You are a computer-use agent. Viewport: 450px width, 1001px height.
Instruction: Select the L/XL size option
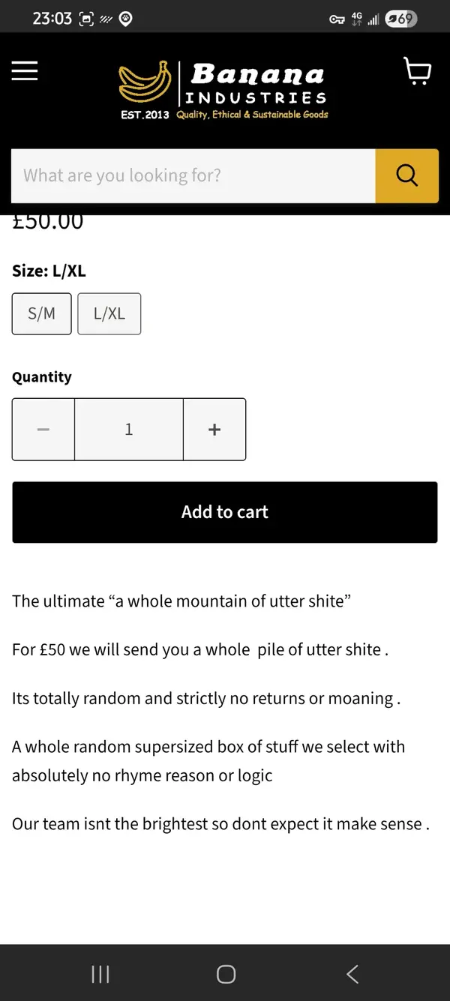pyautogui.click(x=109, y=313)
